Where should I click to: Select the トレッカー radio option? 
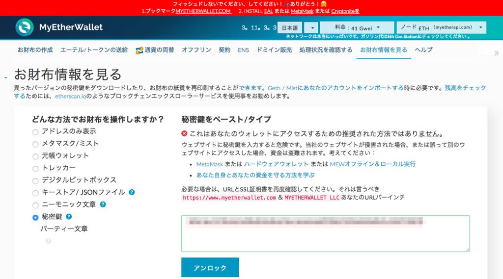(35, 169)
